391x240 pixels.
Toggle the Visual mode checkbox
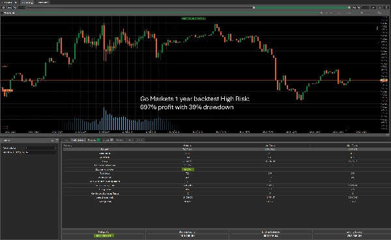[2, 13]
